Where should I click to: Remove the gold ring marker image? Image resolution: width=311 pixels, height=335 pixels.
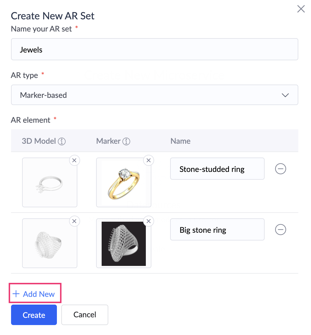coord(149,160)
